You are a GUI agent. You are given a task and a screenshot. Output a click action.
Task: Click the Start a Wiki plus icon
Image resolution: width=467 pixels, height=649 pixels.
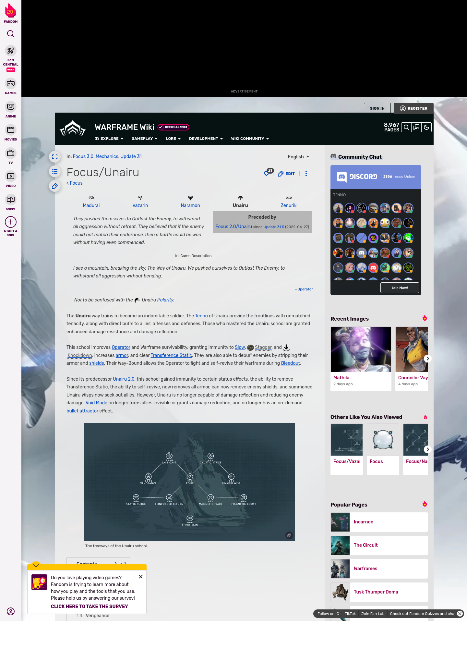11,222
